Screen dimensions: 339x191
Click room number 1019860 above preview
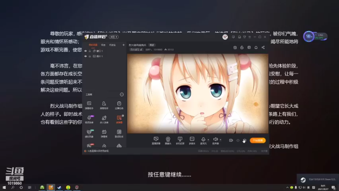click(158, 50)
